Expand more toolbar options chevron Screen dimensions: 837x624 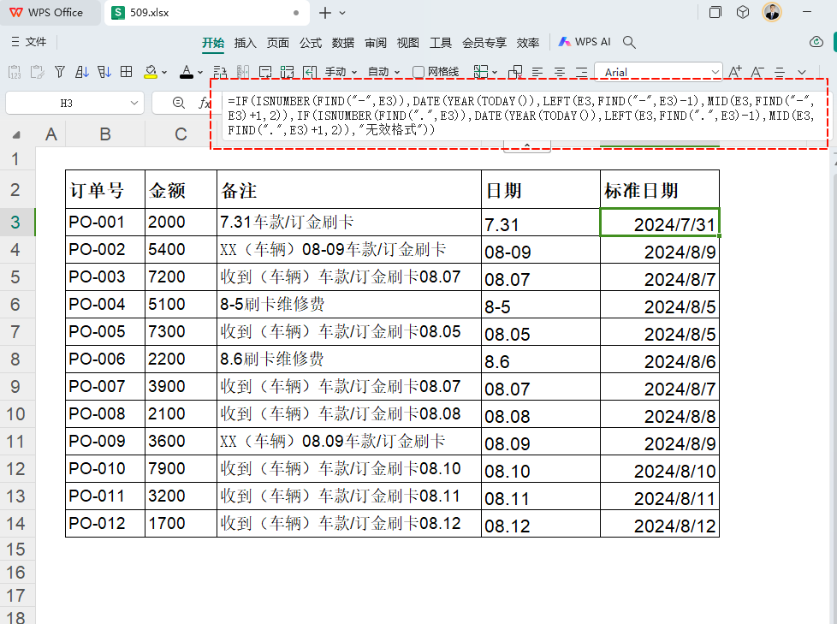(802, 72)
